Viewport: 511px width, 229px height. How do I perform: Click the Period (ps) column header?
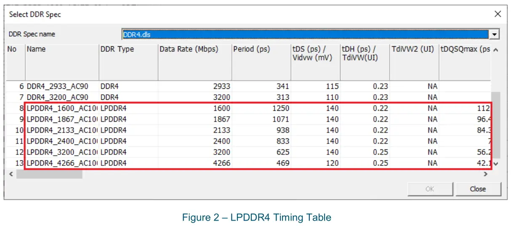click(x=261, y=61)
